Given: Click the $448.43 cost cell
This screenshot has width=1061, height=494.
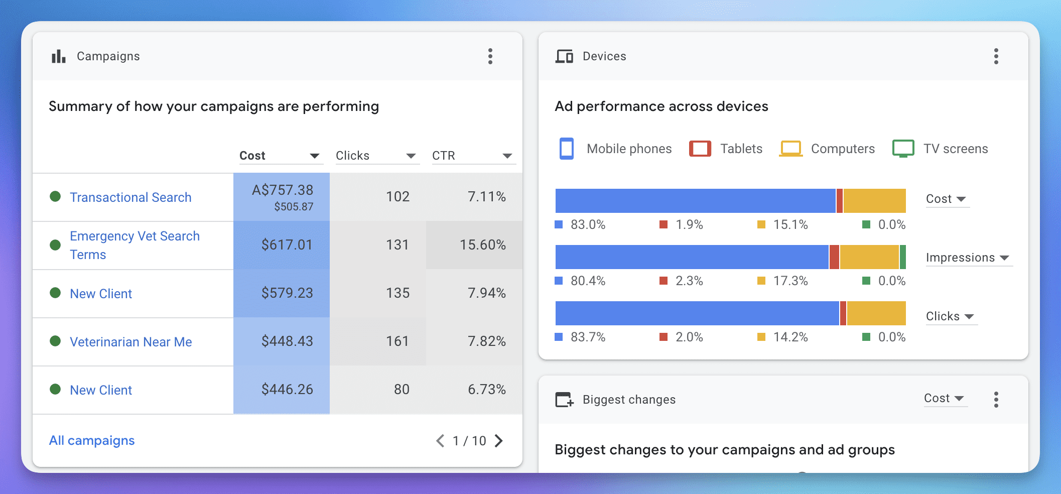Looking at the screenshot, I should pos(282,341).
